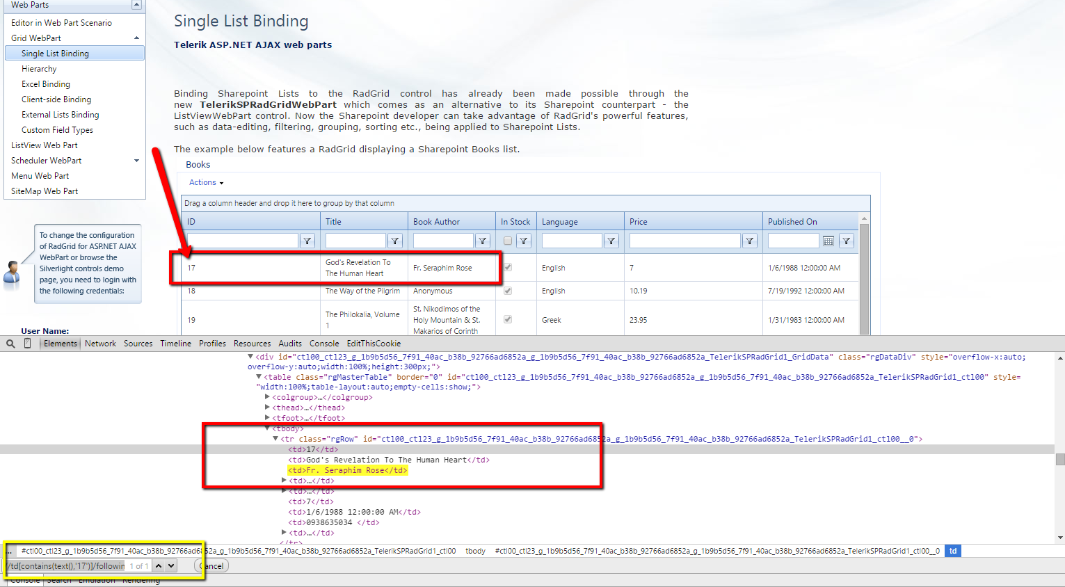The width and height of the screenshot is (1065, 587).
Task: Sort by the Published On column header
Action: pyautogui.click(x=792, y=222)
